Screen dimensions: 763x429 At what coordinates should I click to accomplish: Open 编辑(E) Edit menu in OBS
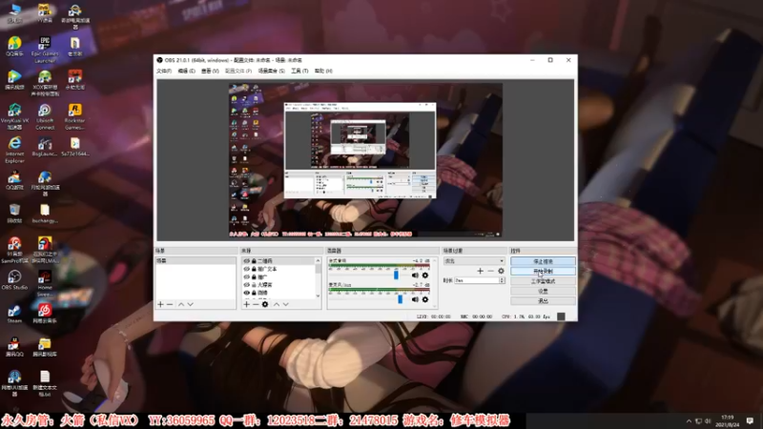tap(186, 71)
